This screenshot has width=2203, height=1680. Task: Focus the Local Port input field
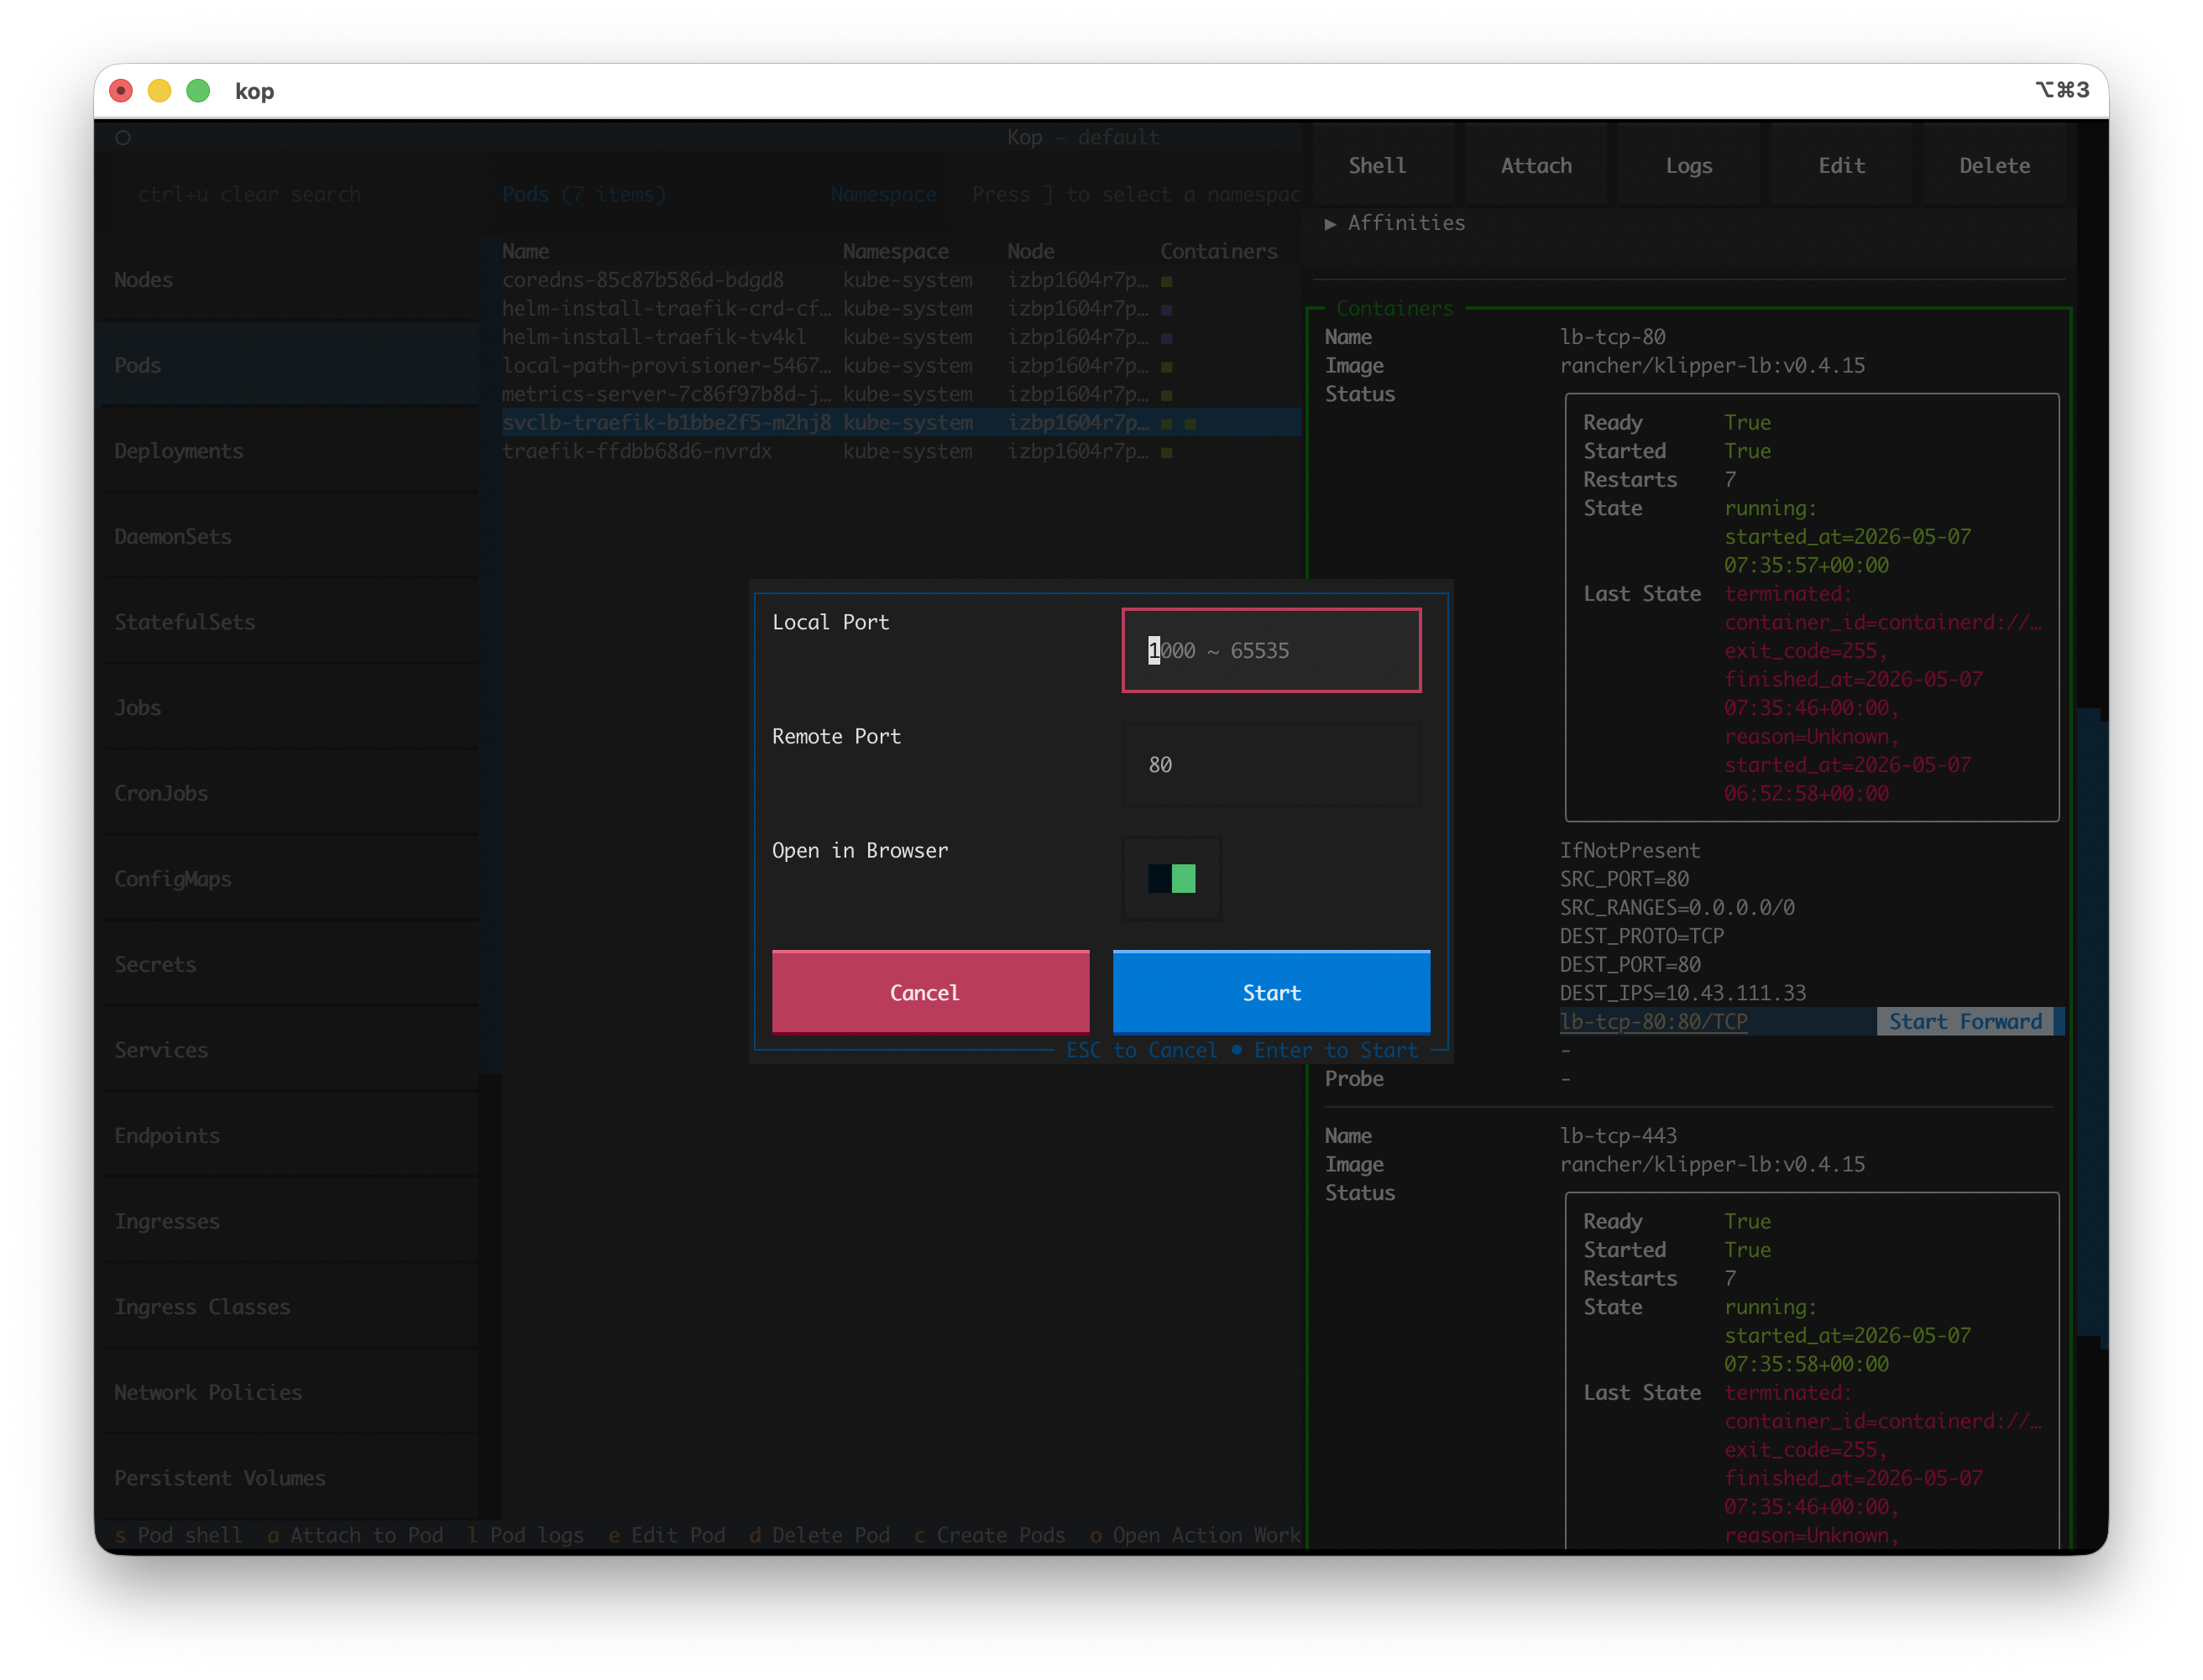coord(1270,650)
